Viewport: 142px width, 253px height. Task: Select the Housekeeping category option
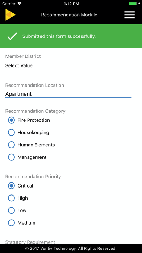(x=12, y=132)
